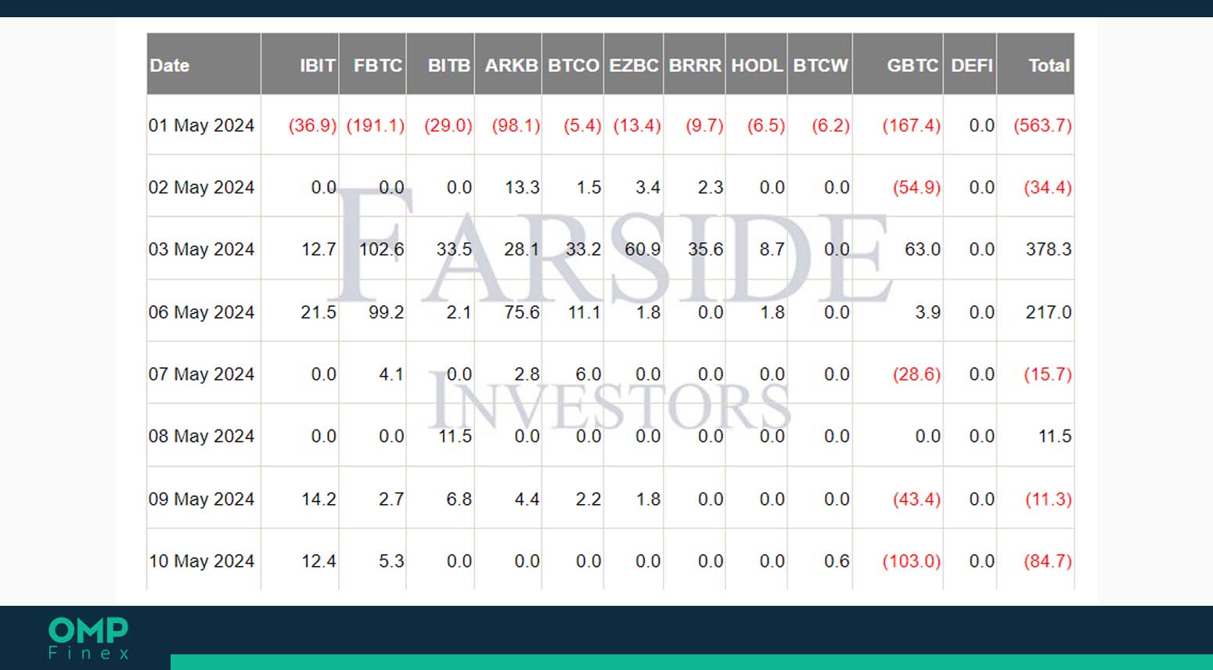Click the FBTC column header

373,65
